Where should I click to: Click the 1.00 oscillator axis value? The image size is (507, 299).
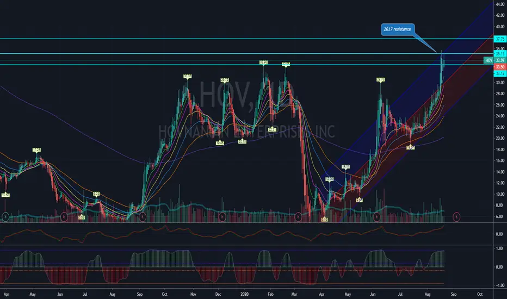499,248
